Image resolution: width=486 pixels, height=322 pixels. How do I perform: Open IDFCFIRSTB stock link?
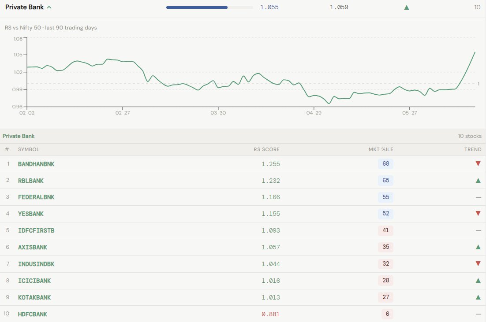36,231
